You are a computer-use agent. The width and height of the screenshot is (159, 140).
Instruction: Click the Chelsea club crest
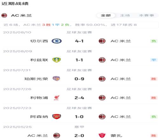pyautogui.click(x=57, y=41)
